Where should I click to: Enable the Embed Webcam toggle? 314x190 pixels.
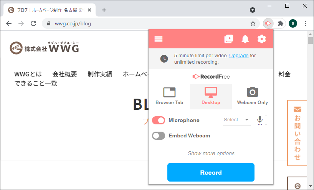point(159,135)
